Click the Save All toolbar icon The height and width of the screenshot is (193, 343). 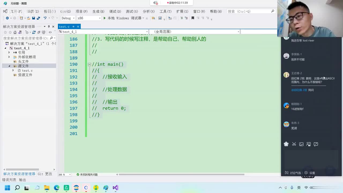coord(38,18)
